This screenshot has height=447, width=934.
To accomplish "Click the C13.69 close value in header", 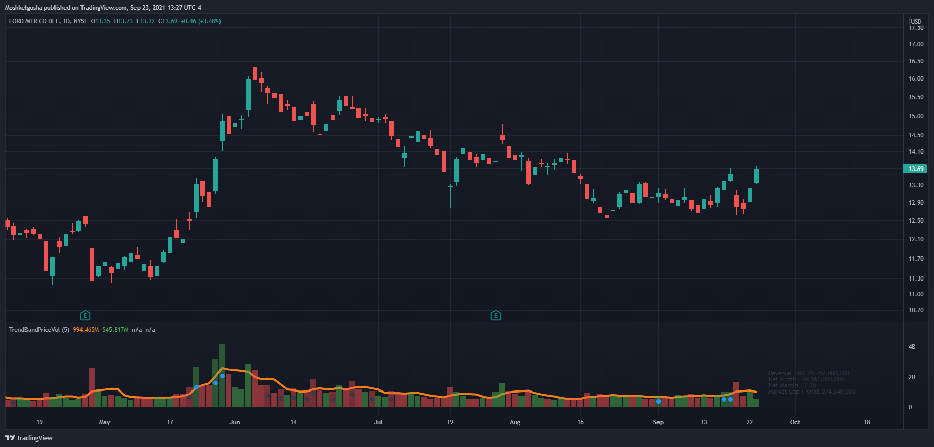I will click(168, 21).
